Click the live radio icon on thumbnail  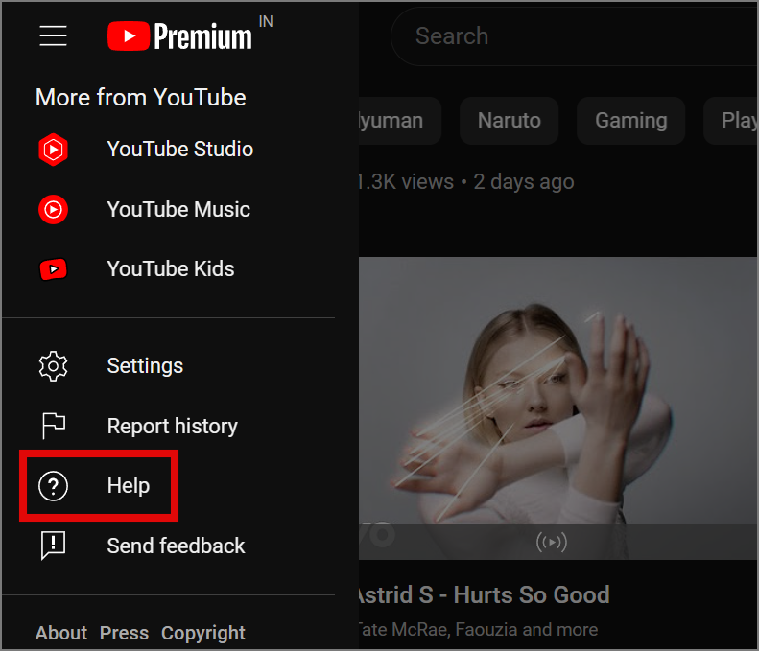(552, 542)
